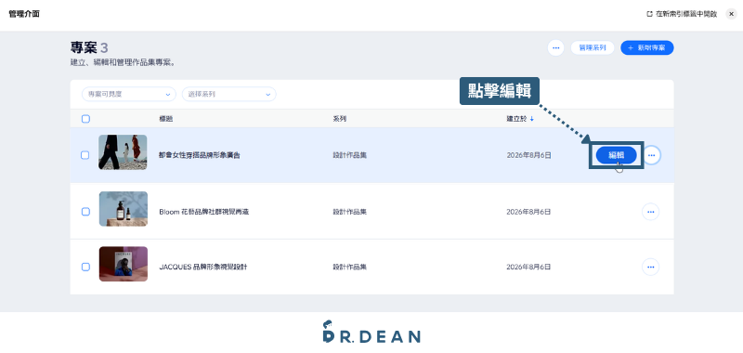This screenshot has width=743, height=353.
Task: Open the more actions menu for the JACQUES project row
Action: point(650,267)
